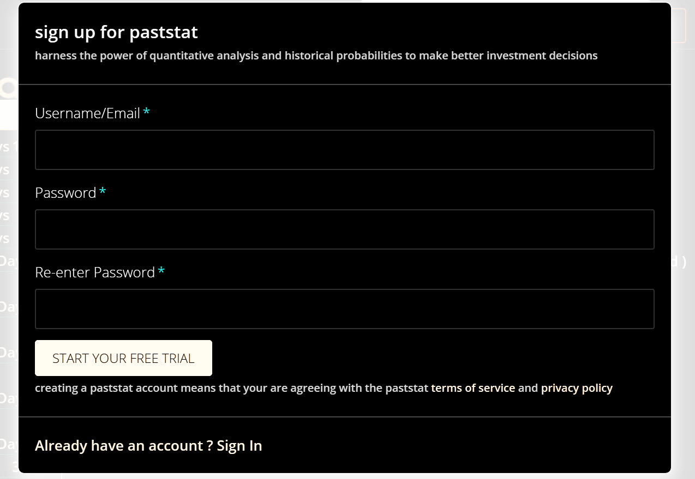695x479 pixels.
Task: Click the Username/Email input field
Action: click(x=344, y=150)
